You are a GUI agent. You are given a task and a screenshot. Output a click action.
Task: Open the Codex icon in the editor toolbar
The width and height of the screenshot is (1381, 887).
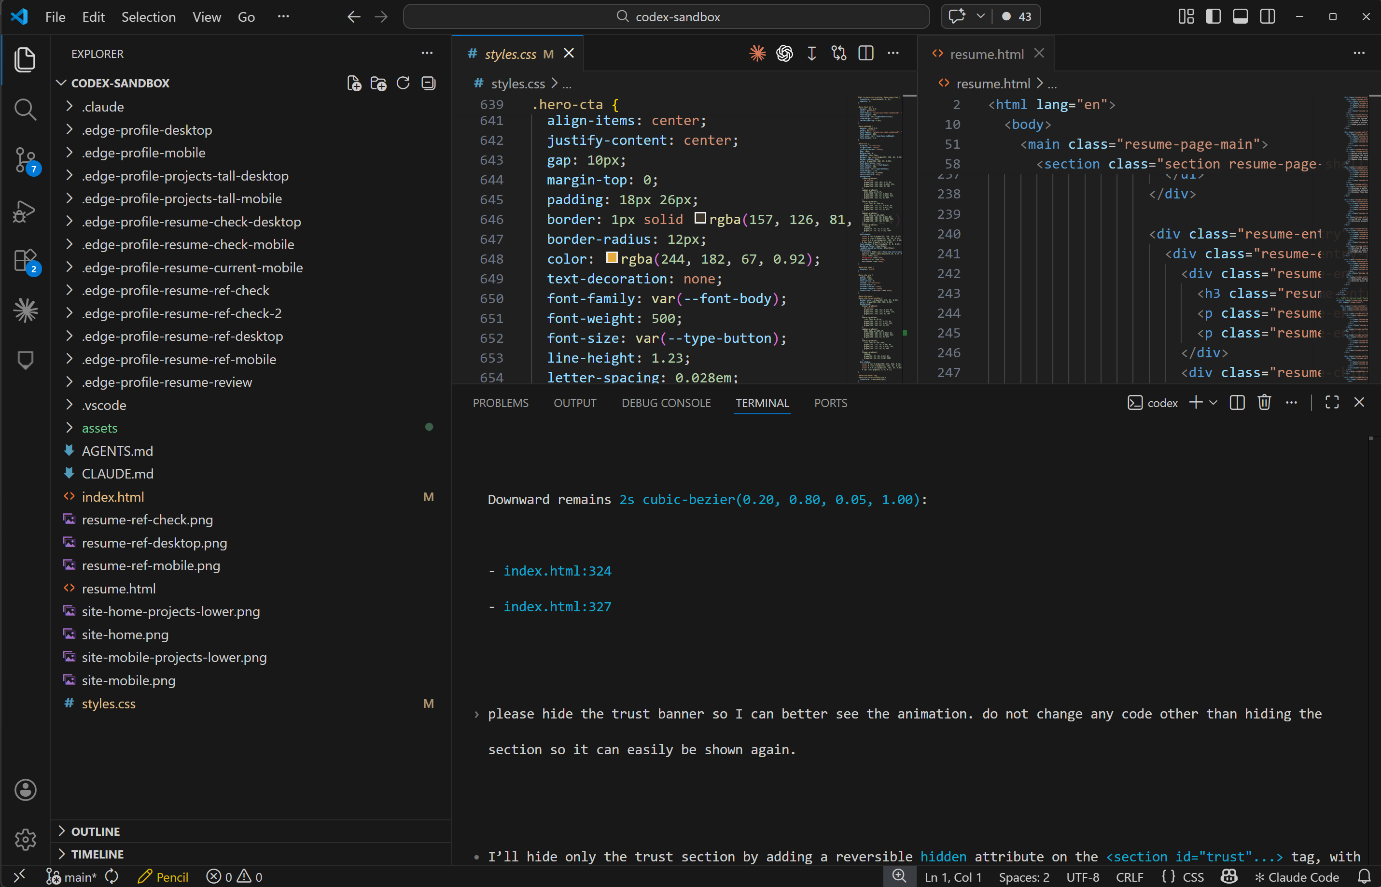pos(784,53)
